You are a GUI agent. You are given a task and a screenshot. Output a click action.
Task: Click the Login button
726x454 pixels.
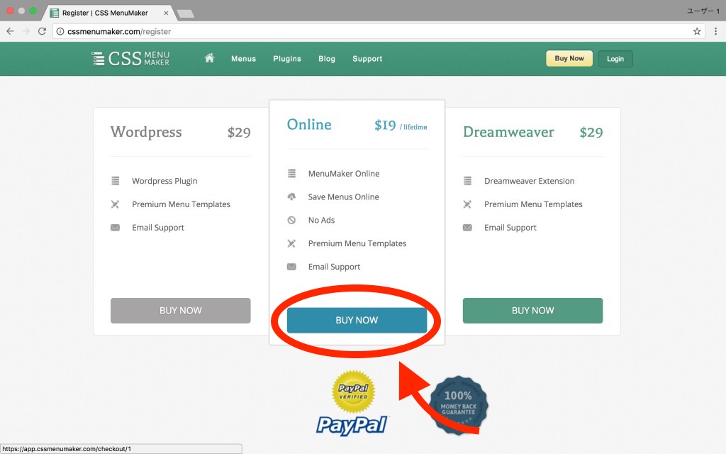pyautogui.click(x=615, y=59)
